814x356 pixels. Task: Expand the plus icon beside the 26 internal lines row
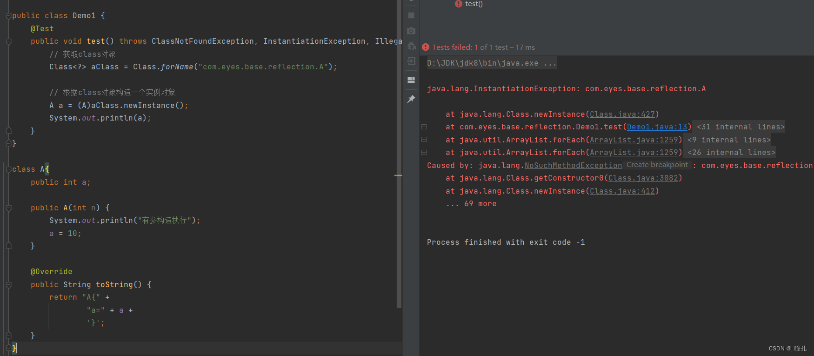pyautogui.click(x=424, y=152)
